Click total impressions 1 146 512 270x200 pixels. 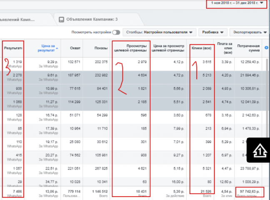(x=100, y=191)
